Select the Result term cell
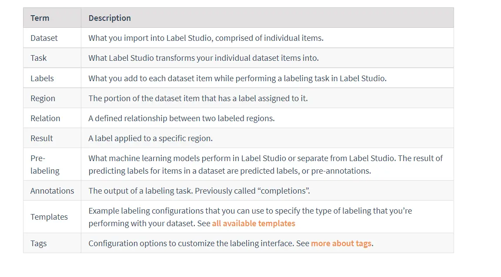 point(52,138)
